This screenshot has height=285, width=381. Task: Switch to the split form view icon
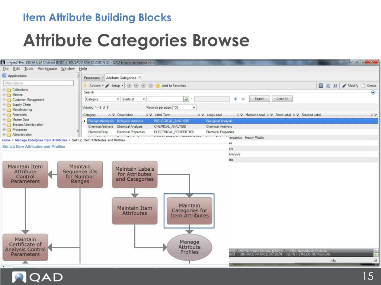click(328, 86)
